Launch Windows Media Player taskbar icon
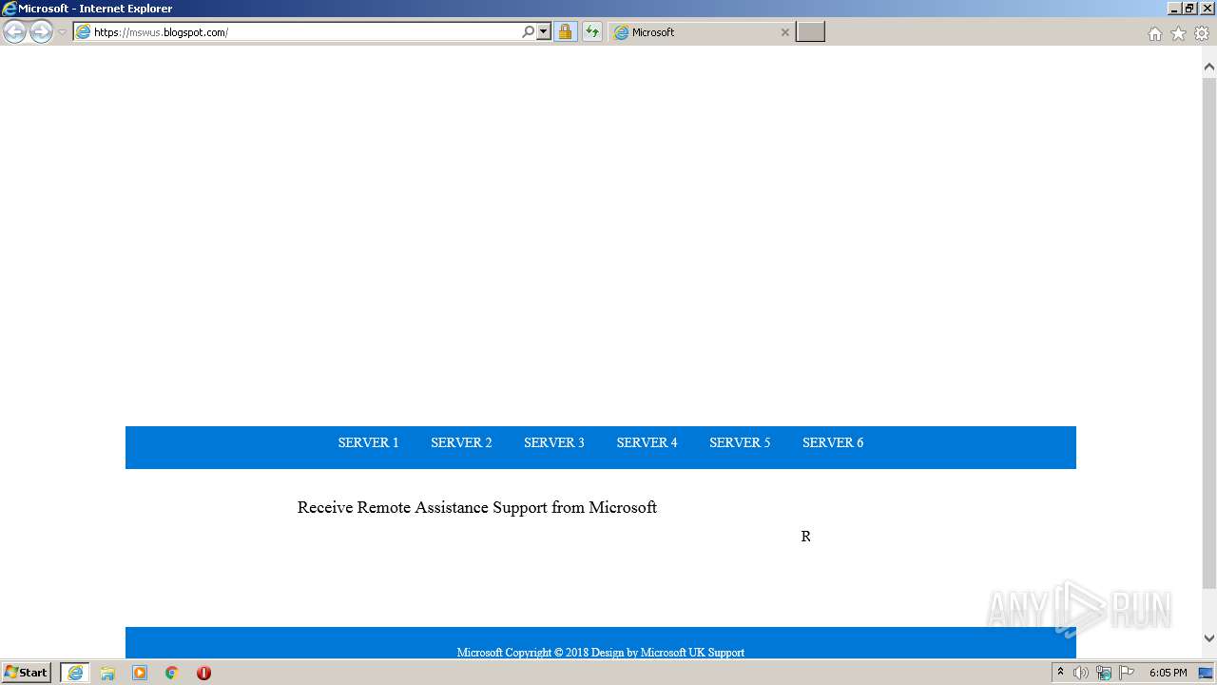This screenshot has width=1217, height=685. click(140, 673)
